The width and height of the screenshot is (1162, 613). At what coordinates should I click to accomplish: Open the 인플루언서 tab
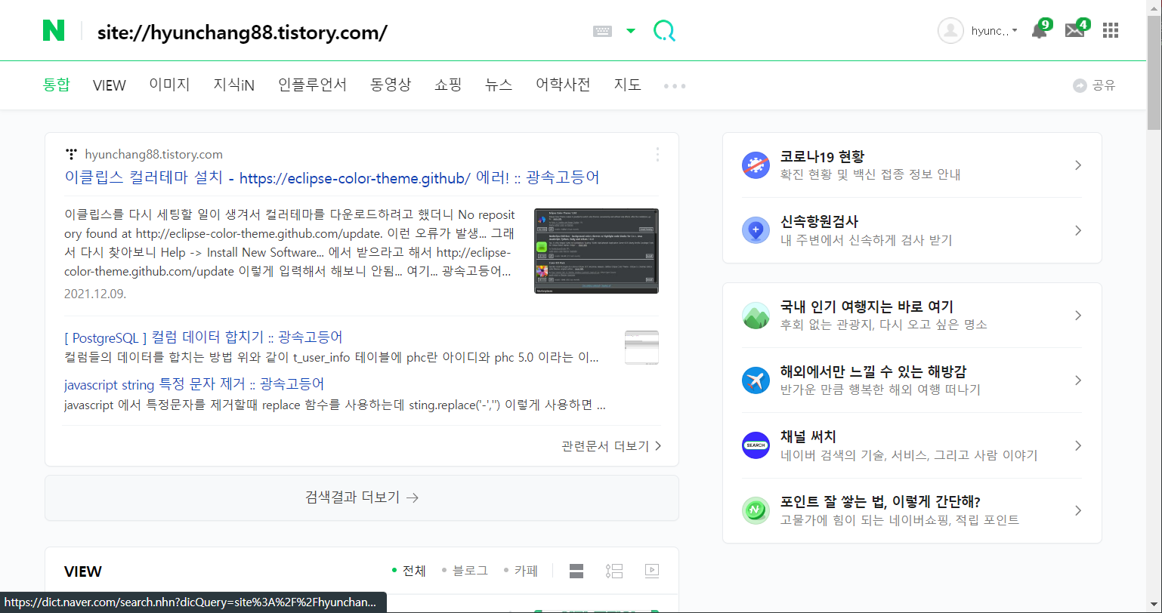pos(312,85)
